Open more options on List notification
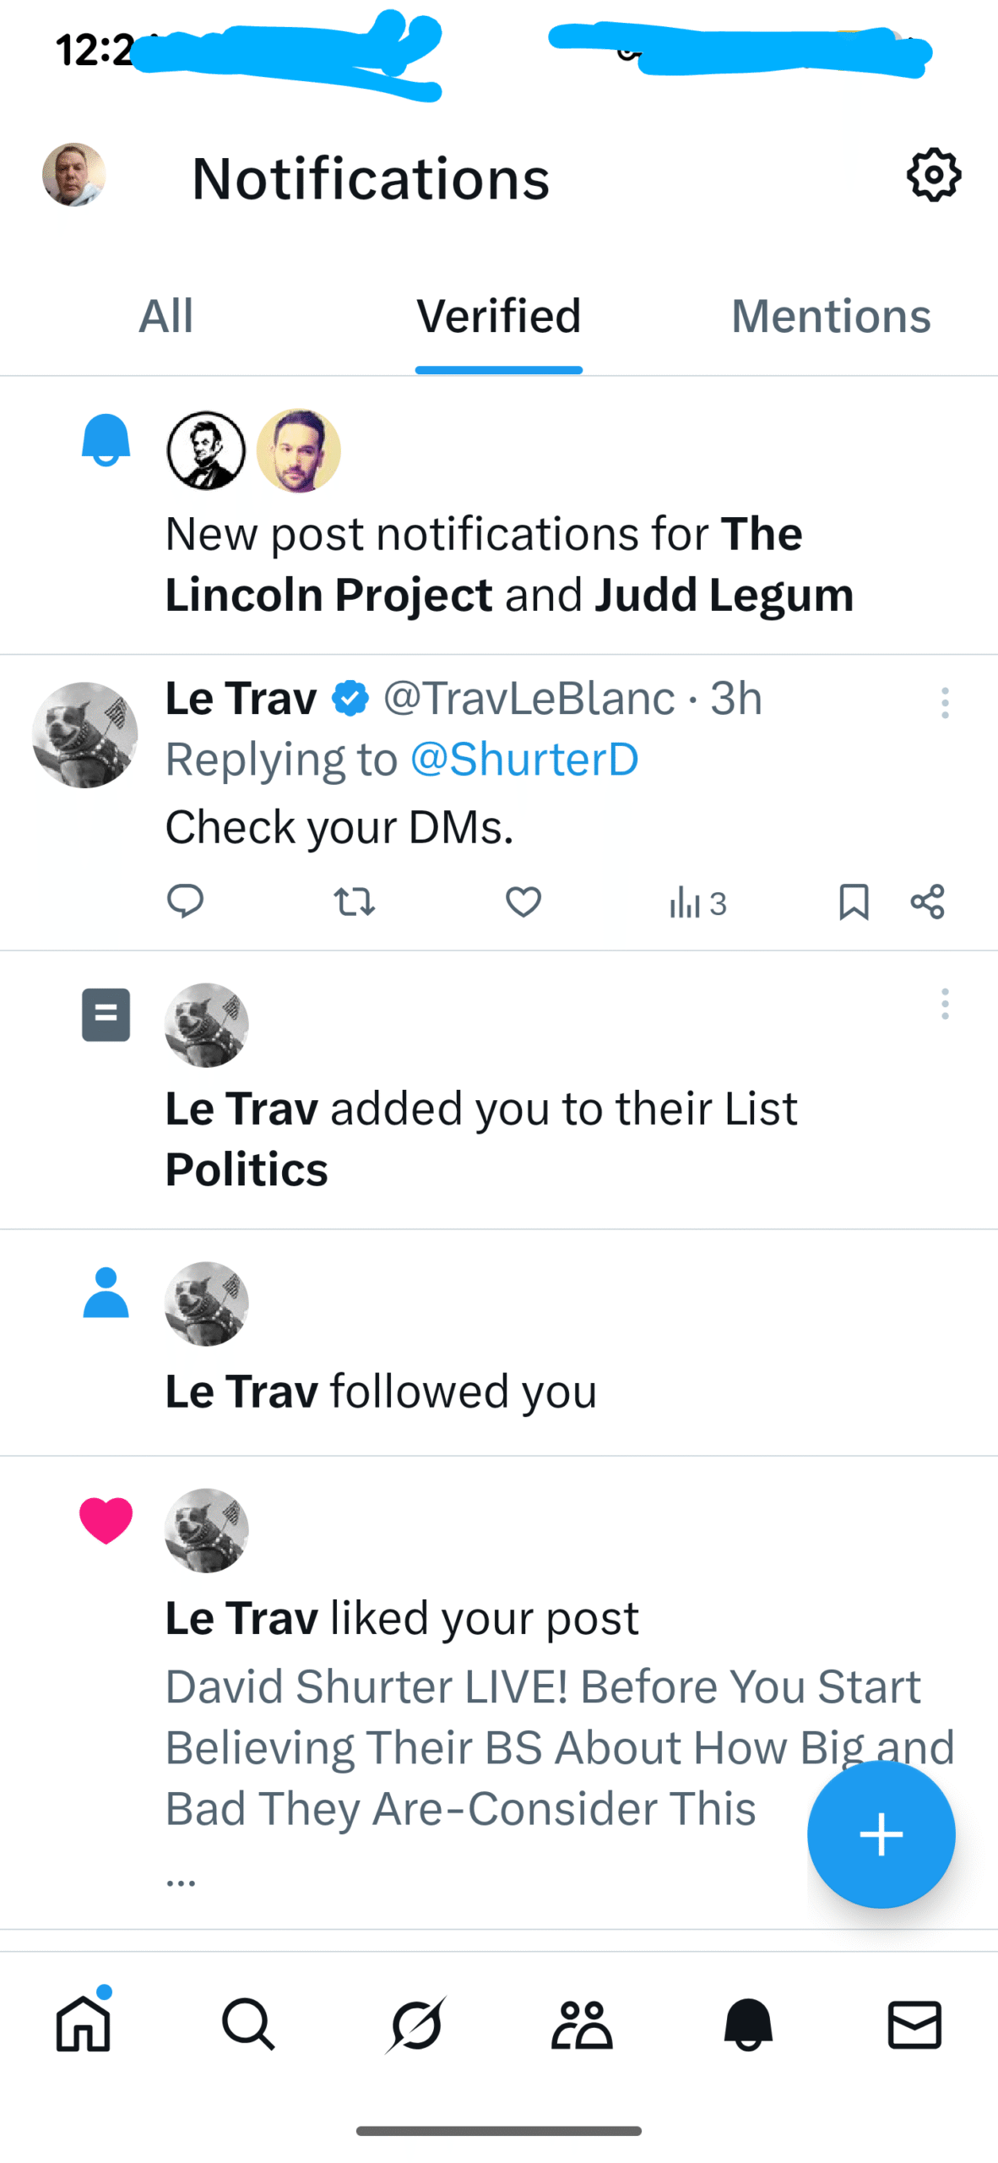The width and height of the screenshot is (998, 2163). (x=945, y=1004)
